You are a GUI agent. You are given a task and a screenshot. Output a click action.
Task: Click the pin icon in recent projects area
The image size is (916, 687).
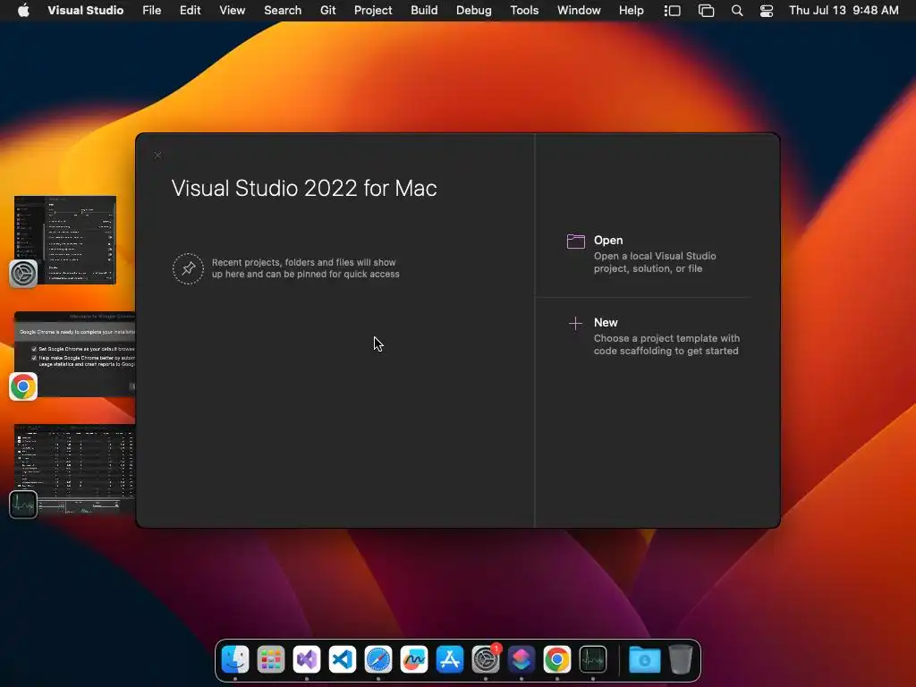[188, 268]
